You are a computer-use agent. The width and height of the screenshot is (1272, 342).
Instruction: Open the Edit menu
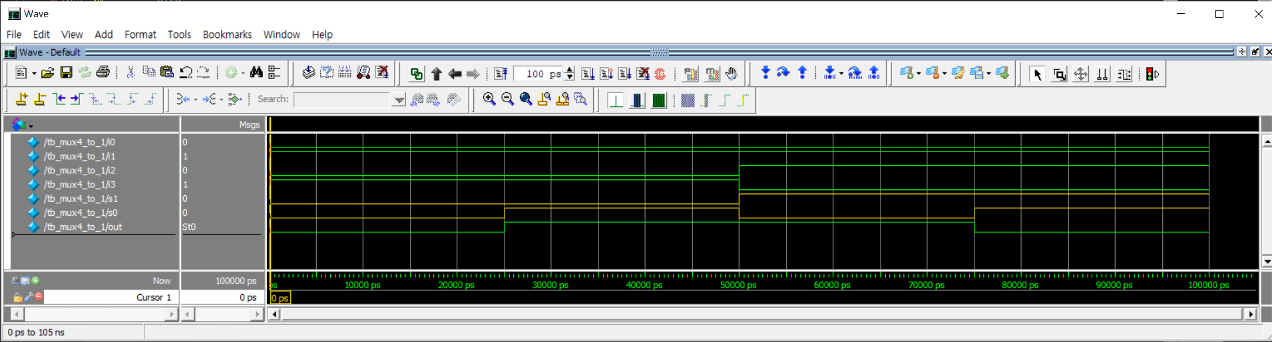(x=41, y=35)
